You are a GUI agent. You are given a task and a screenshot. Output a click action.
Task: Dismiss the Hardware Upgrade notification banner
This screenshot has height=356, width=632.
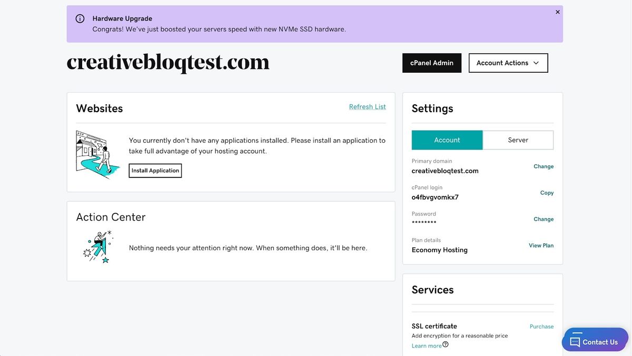(557, 12)
